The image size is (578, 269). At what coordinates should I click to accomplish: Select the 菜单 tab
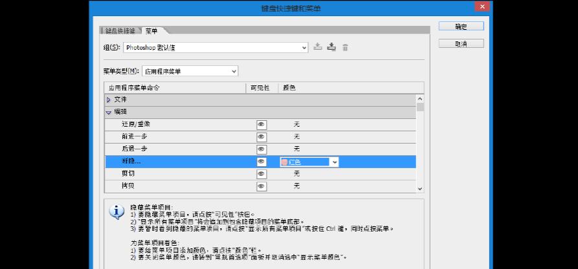151,31
